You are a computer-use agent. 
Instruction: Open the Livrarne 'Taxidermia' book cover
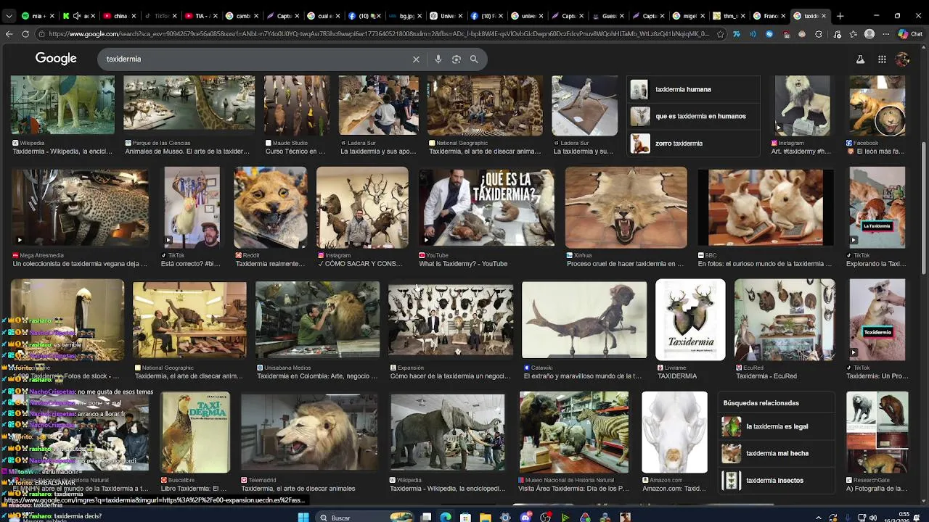pyautogui.click(x=690, y=320)
